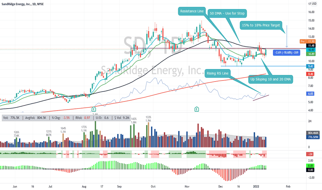Click the 7.00 price axis label
The image size is (322, 190).
(311, 86)
